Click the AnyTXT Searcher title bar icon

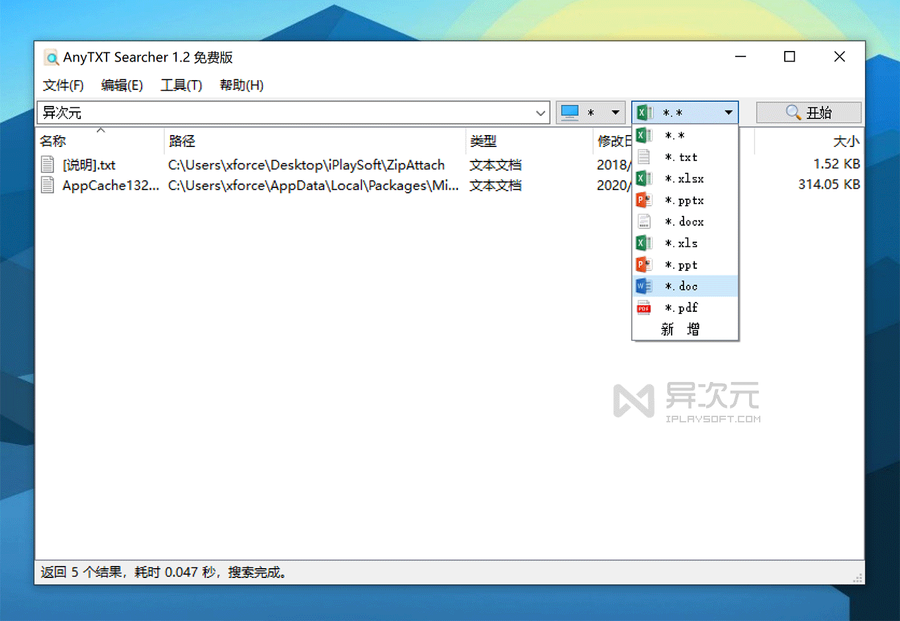click(x=51, y=58)
